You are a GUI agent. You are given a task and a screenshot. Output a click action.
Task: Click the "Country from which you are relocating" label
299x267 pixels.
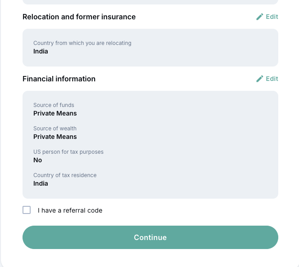(82, 43)
